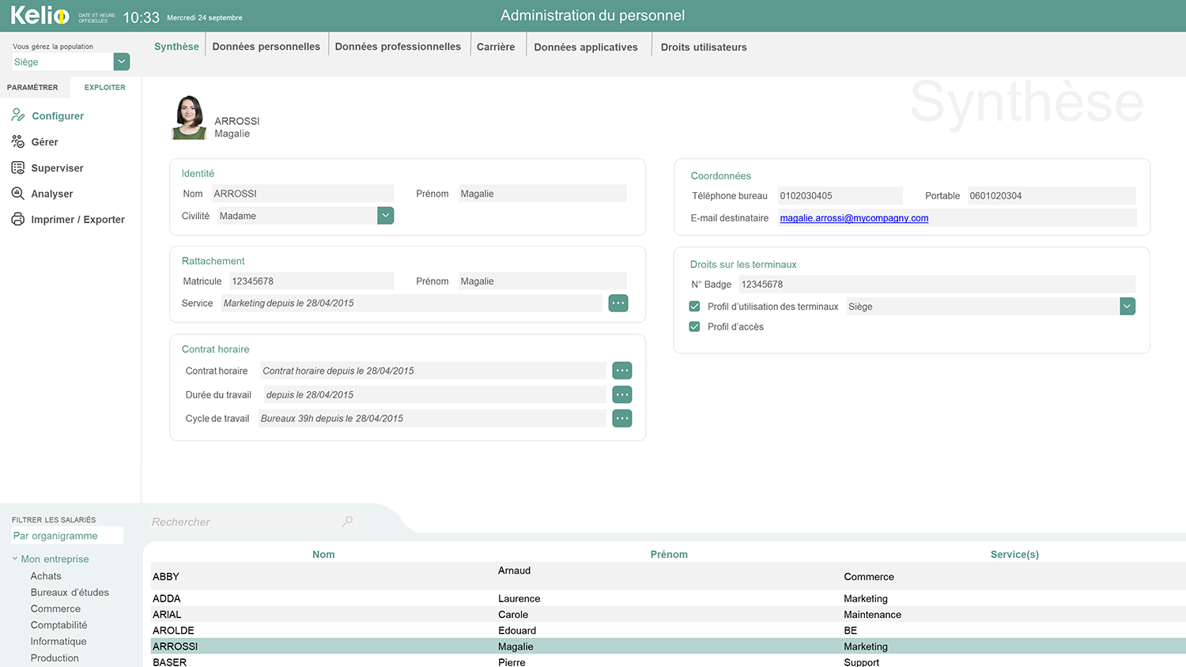Image resolution: width=1186 pixels, height=667 pixels.
Task: Open Service history via its ellipsis icon
Action: coord(618,303)
